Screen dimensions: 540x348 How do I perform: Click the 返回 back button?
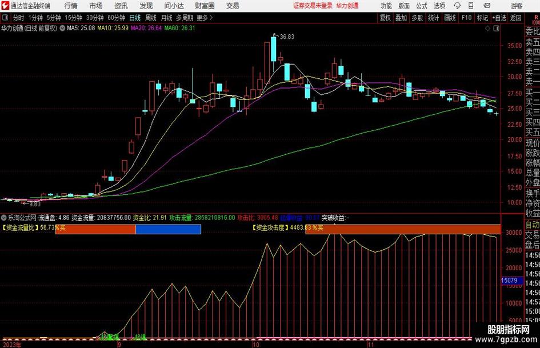[515, 18]
